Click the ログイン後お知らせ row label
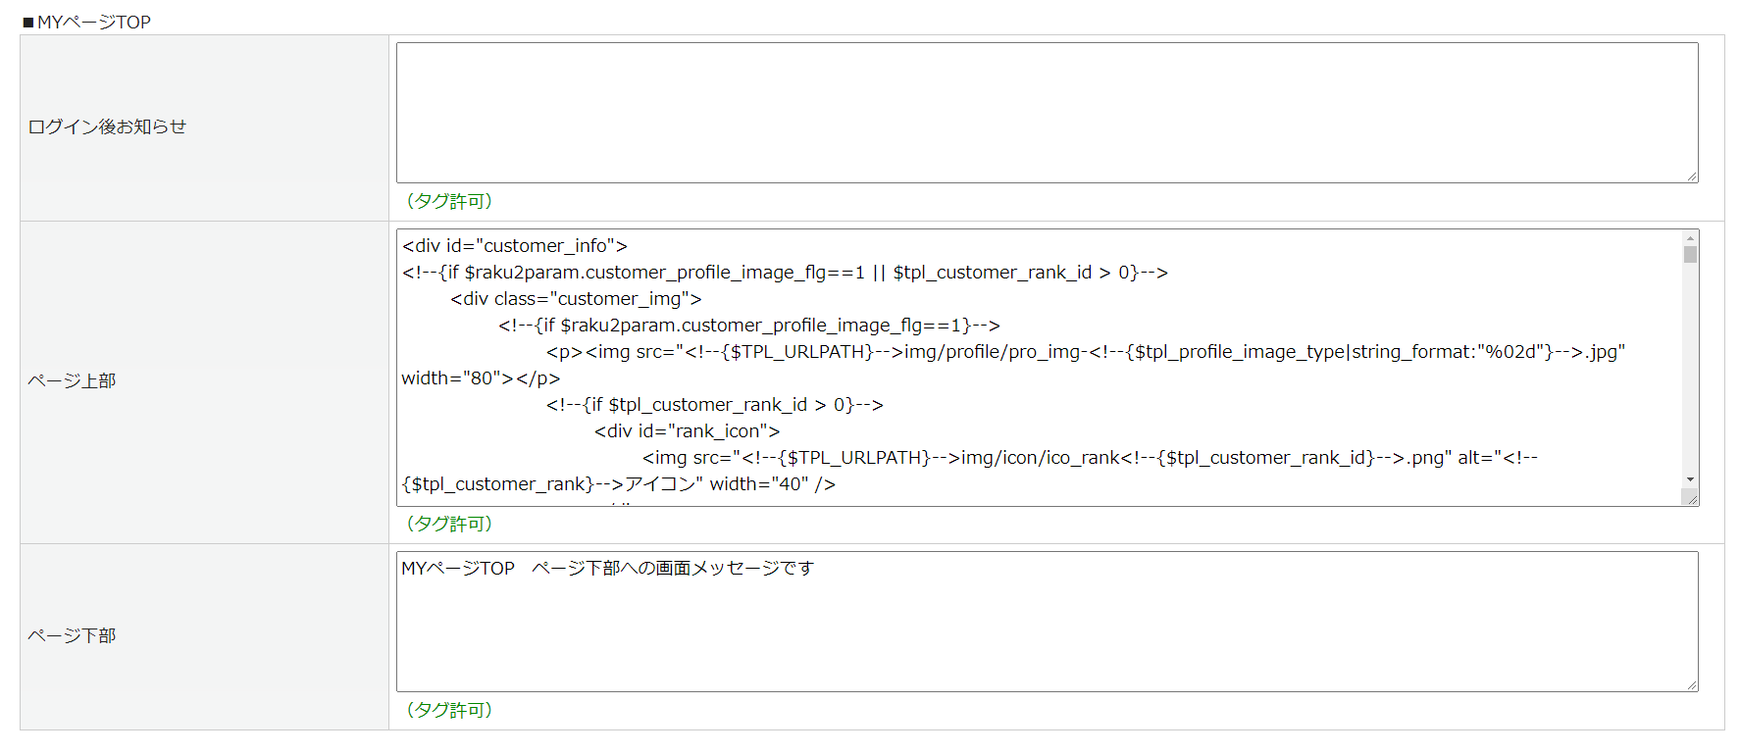 point(107,126)
